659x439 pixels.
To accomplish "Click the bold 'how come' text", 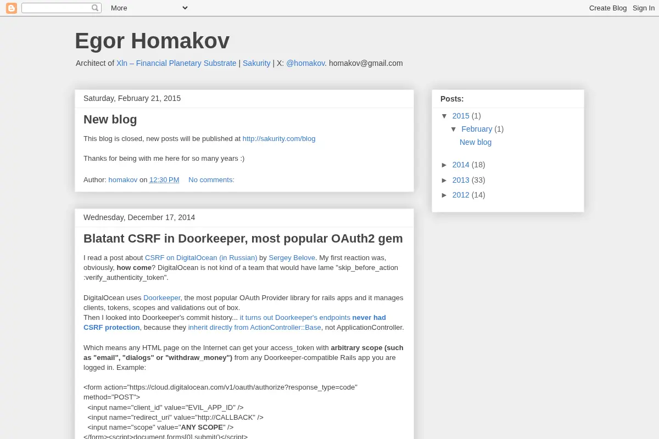I will coord(134,268).
